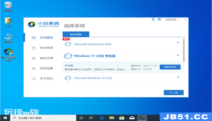The width and height of the screenshot is (212, 121).
Task: Click the 备份还原 grid icon
Action: [34, 58]
